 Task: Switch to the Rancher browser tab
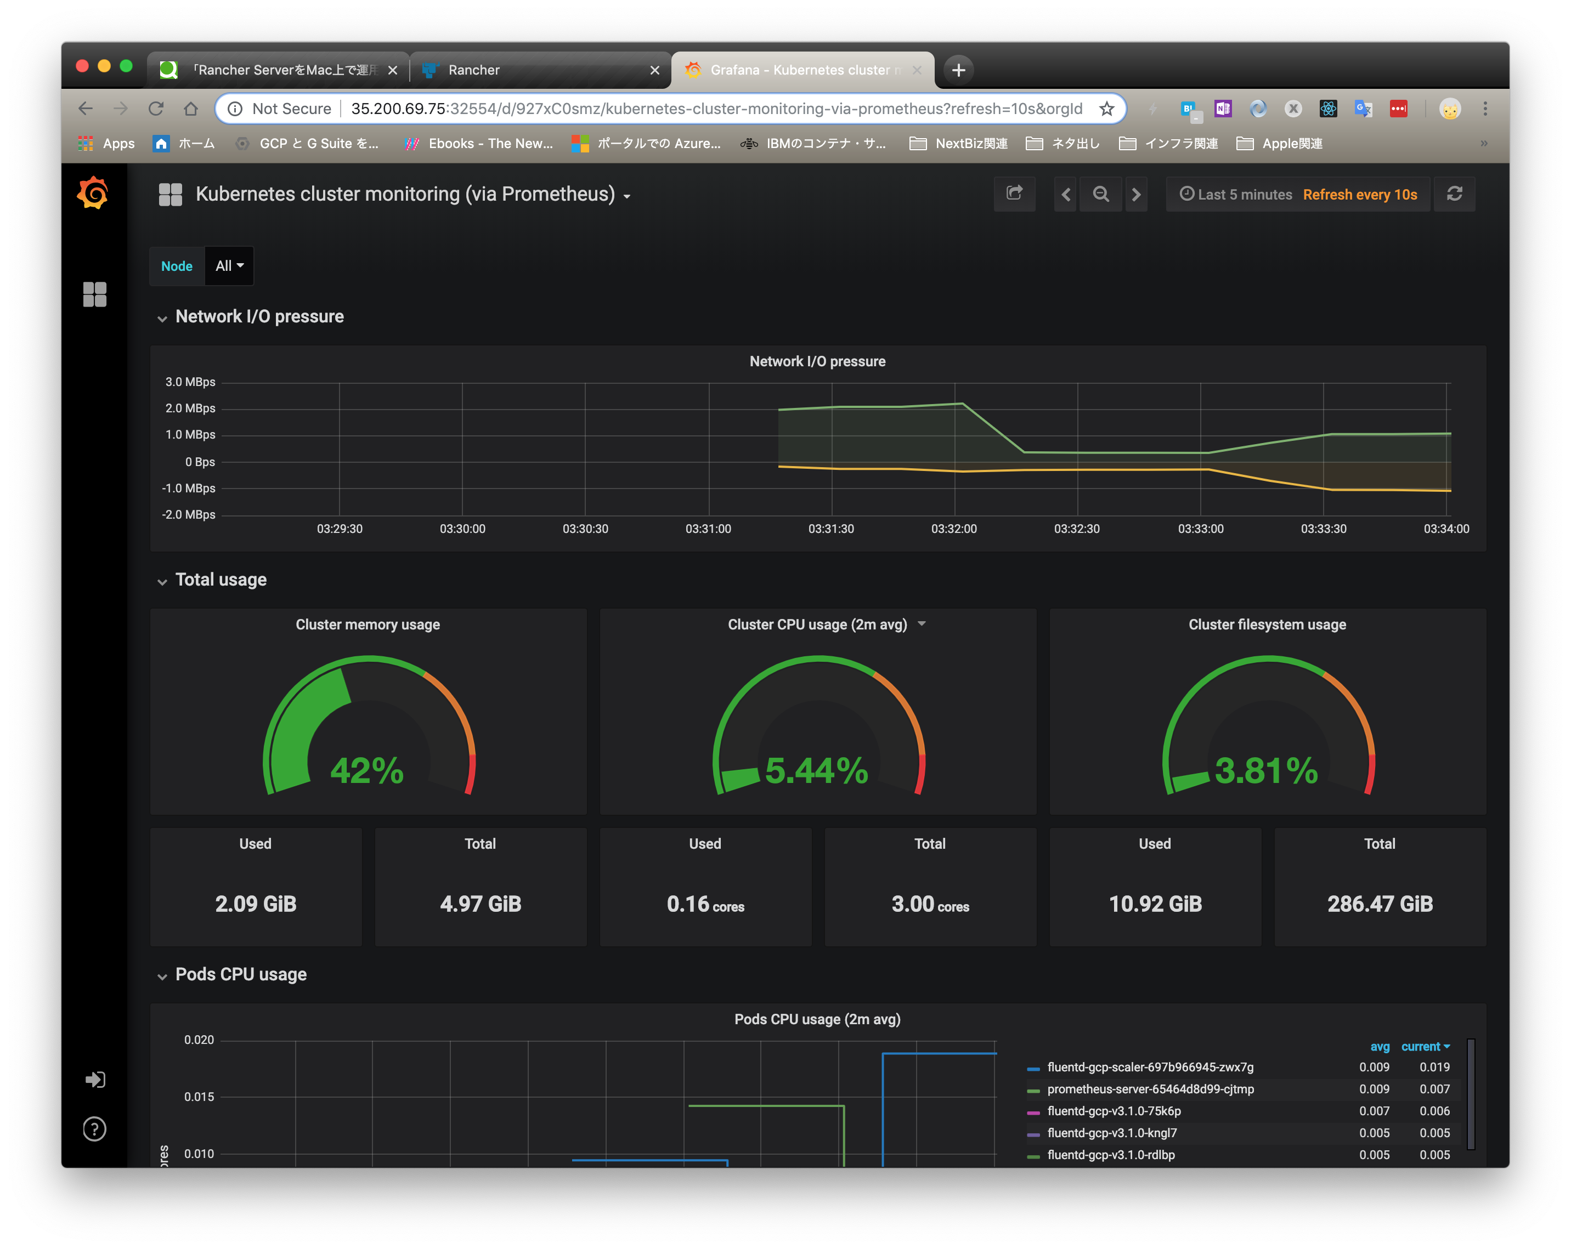tap(539, 70)
